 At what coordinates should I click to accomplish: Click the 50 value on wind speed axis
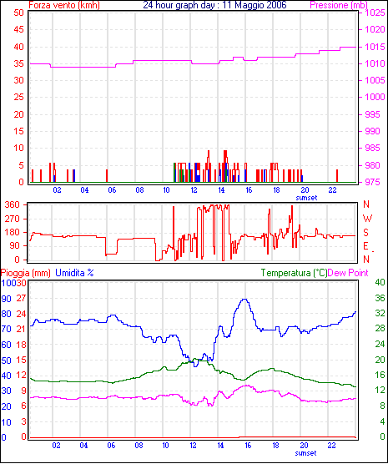point(18,13)
